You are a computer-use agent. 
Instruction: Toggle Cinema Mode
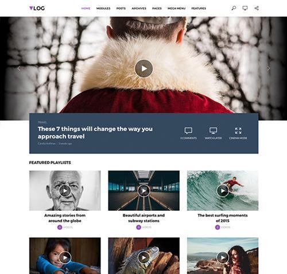[238, 133]
